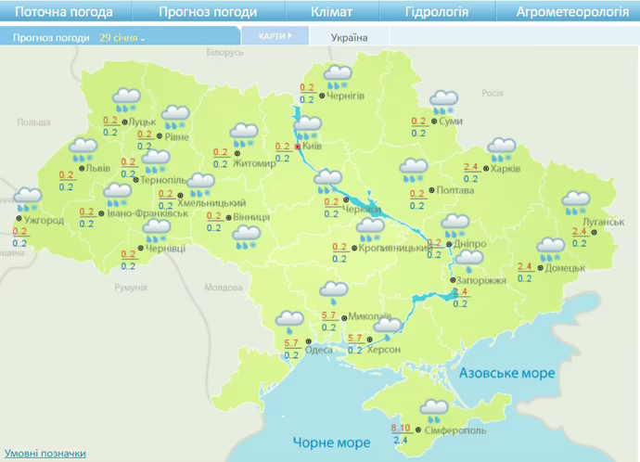Click the cloud icon above Ужгород
Screen dimensions: 640x462
(28, 199)
